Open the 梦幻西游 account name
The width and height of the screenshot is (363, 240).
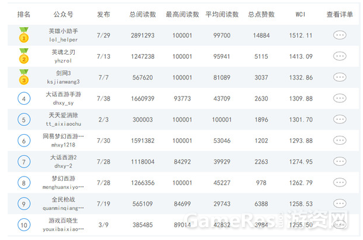[x=64, y=178]
